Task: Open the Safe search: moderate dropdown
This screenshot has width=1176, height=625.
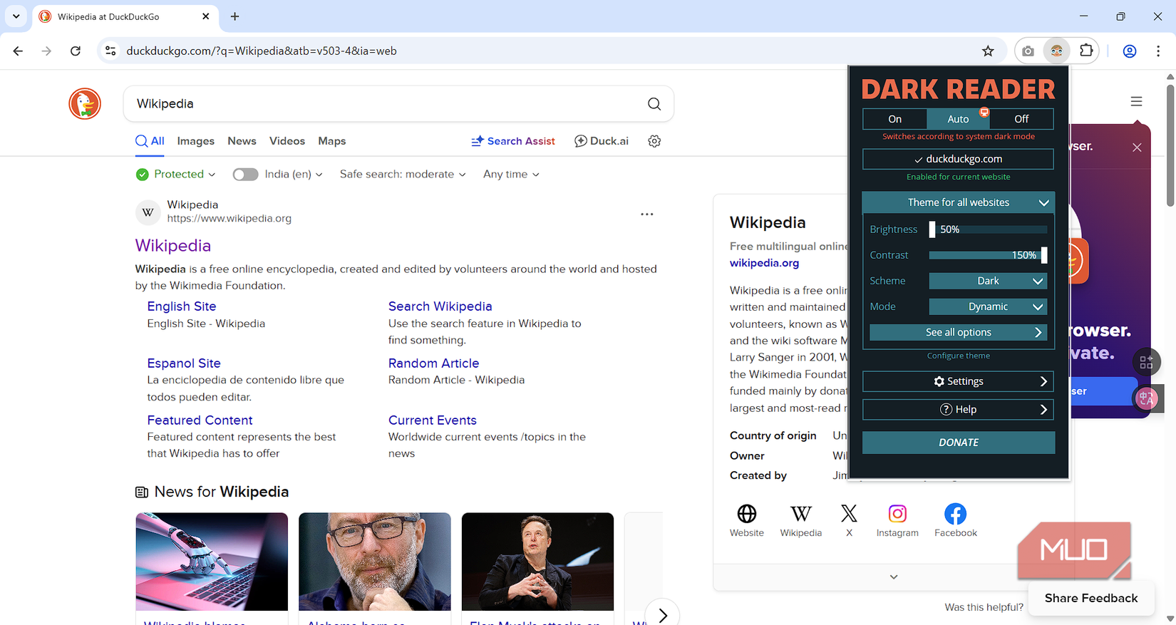Action: tap(403, 174)
